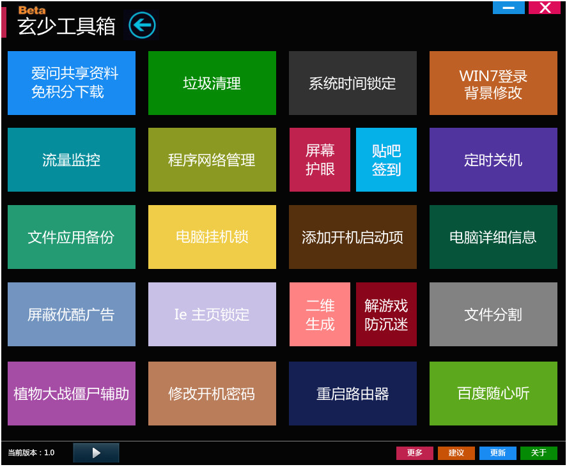Click the 更新 button

497,453
